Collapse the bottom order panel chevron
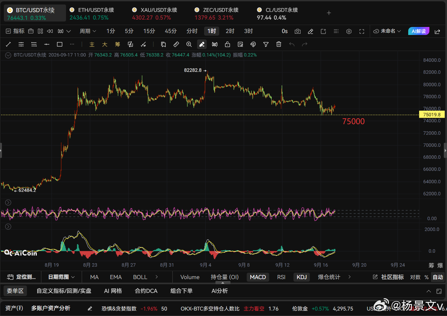 429,291
